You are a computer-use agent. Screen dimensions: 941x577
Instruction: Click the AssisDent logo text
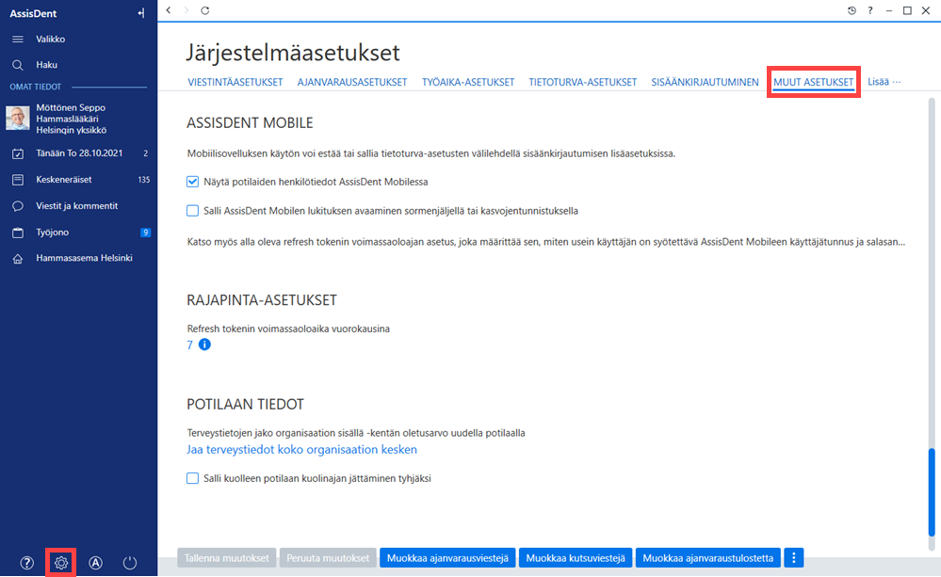pos(33,13)
